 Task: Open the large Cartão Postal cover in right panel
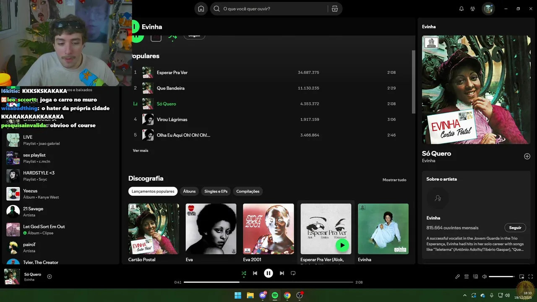476,90
